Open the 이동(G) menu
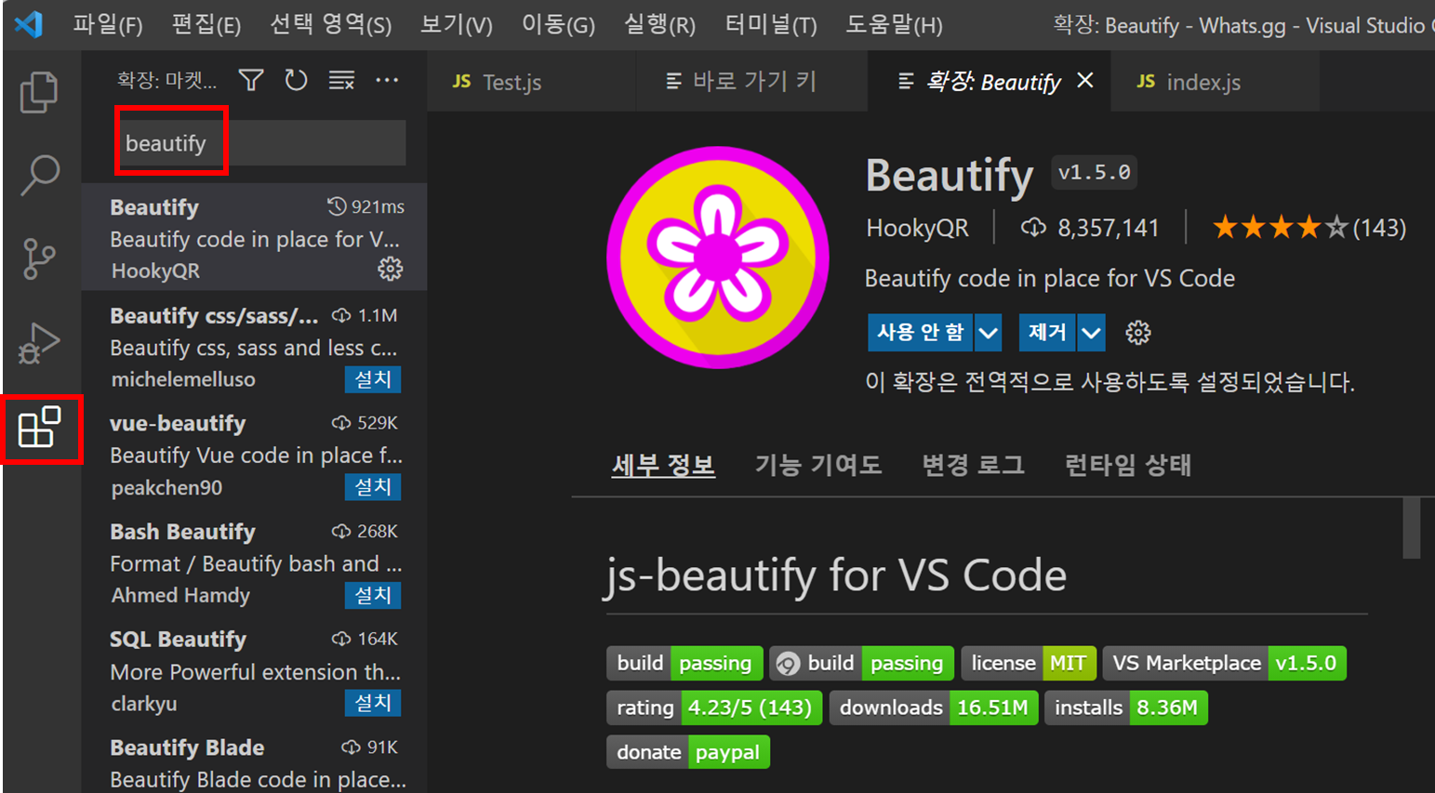Image resolution: width=1435 pixels, height=793 pixels. (558, 25)
